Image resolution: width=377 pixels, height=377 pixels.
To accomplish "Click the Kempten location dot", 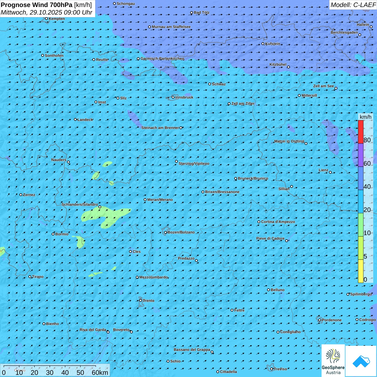I will click(46, 19).
